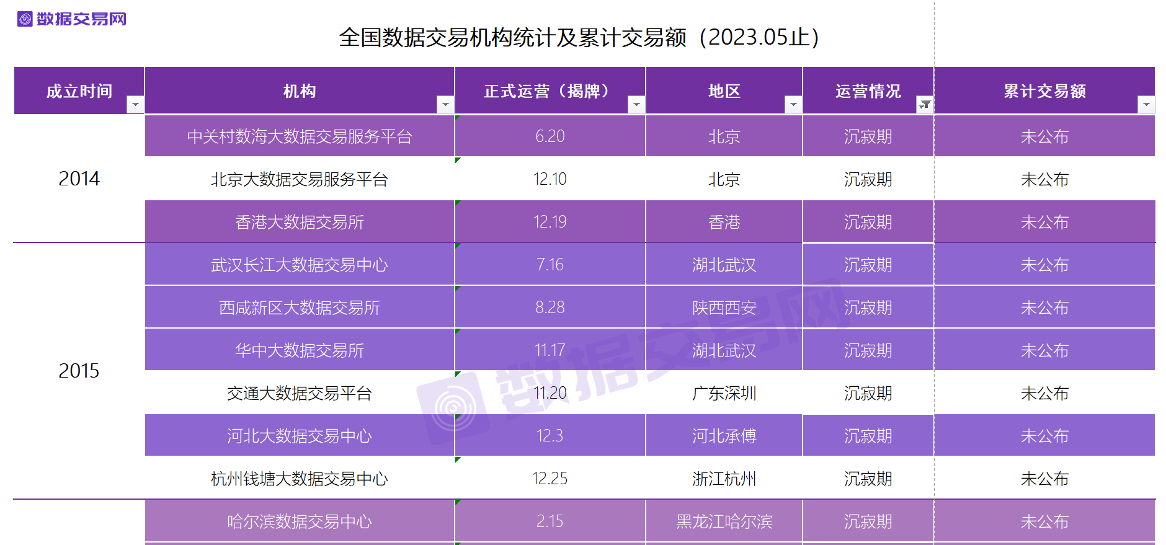Select the date cell 11.17
1166x545 pixels.
click(x=550, y=350)
